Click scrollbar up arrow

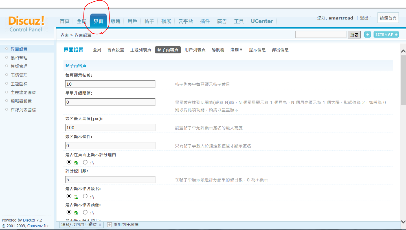click(403, 51)
